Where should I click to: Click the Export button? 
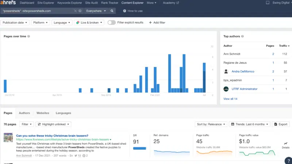click(281, 124)
